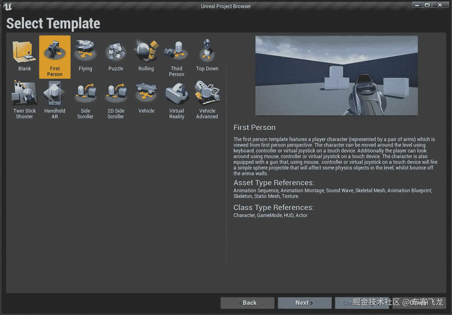Click the Back button
This screenshot has width=452, height=315.
coord(247,303)
